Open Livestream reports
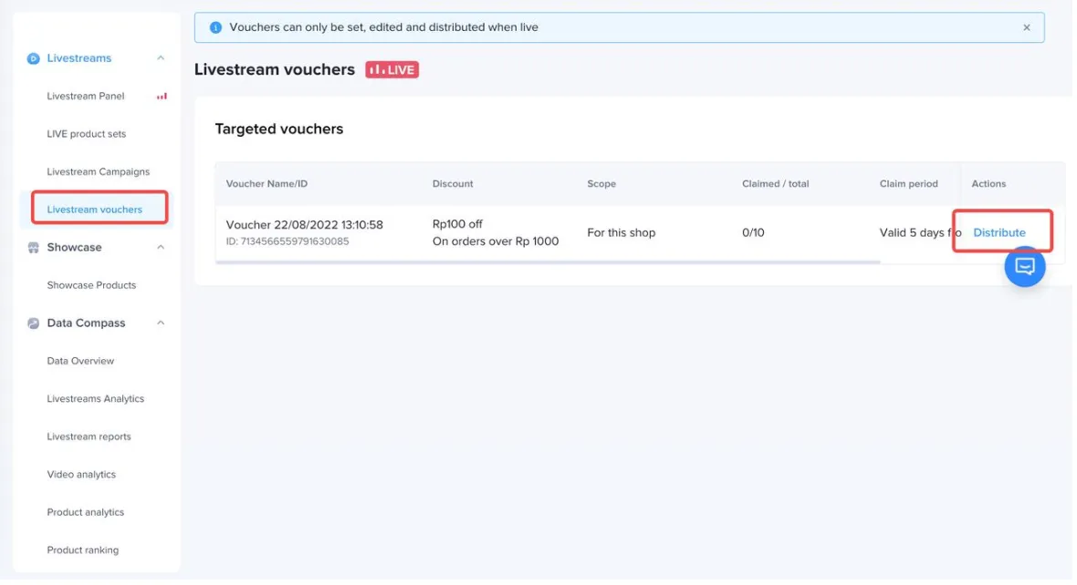 (x=89, y=437)
